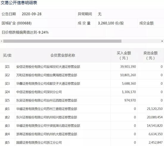This screenshot has width=164, height=146.
Task: Click the 买5 row label
Action: (x=7, y=100)
